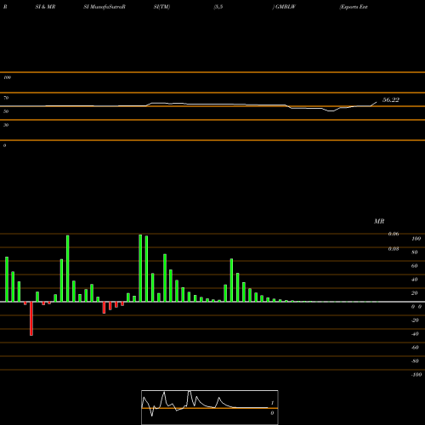Click the -80 label on MR right axis
425x425 pixels.
(415, 361)
